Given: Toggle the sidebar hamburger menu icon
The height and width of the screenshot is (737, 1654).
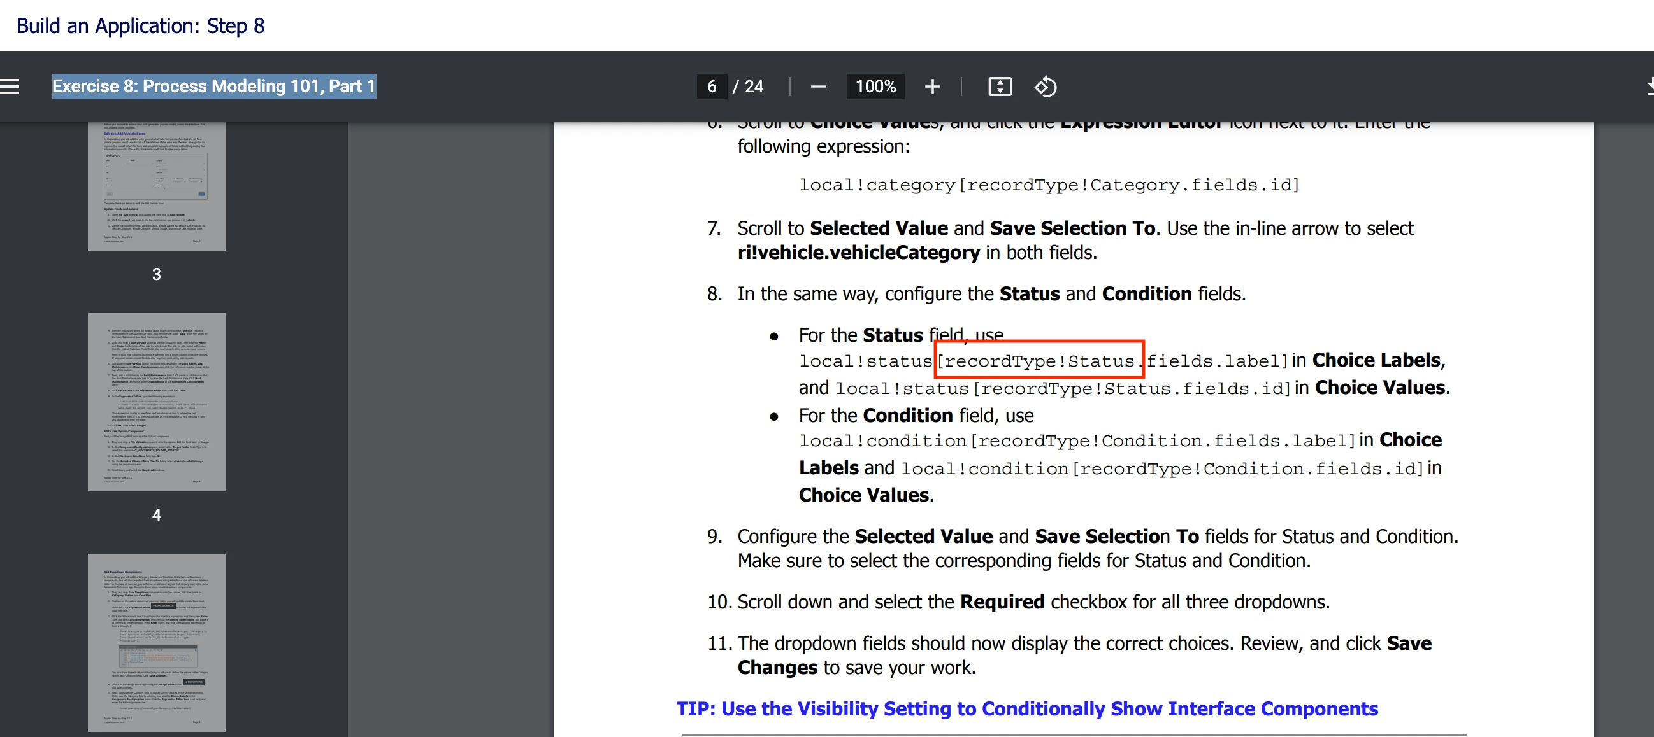Looking at the screenshot, I should (10, 87).
